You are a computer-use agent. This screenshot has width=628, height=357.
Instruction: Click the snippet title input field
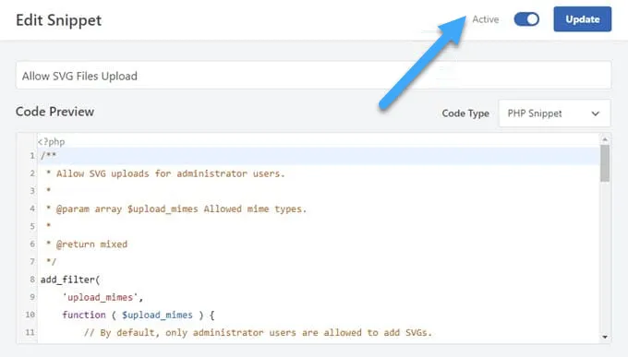[x=314, y=76]
